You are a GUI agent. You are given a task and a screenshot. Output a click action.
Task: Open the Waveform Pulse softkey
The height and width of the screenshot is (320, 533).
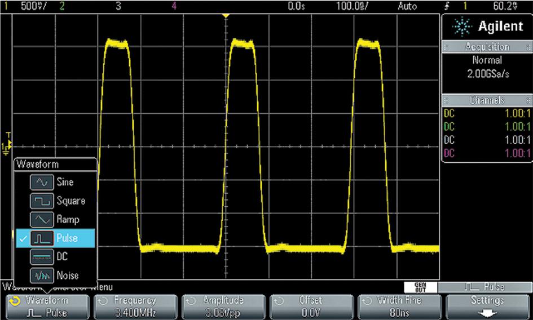pyautogui.click(x=47, y=306)
